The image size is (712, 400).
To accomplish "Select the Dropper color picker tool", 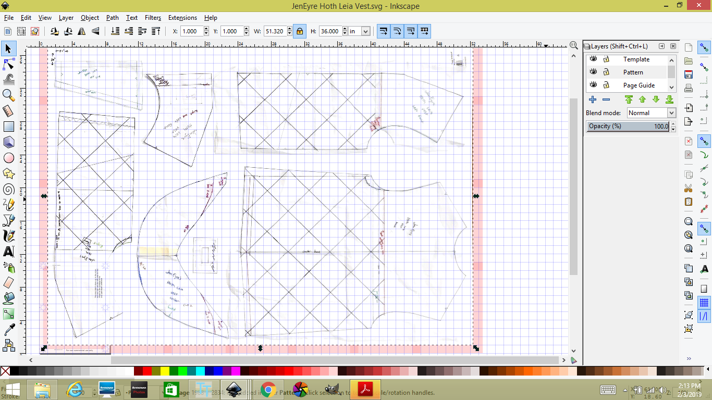I will [x=8, y=329].
